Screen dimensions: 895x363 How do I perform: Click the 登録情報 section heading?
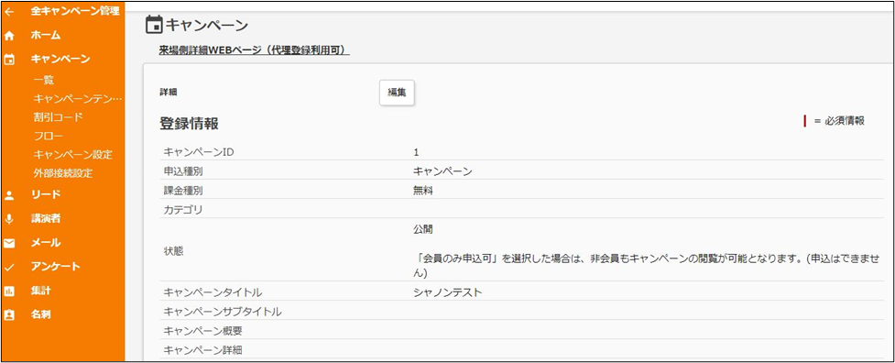(x=189, y=123)
